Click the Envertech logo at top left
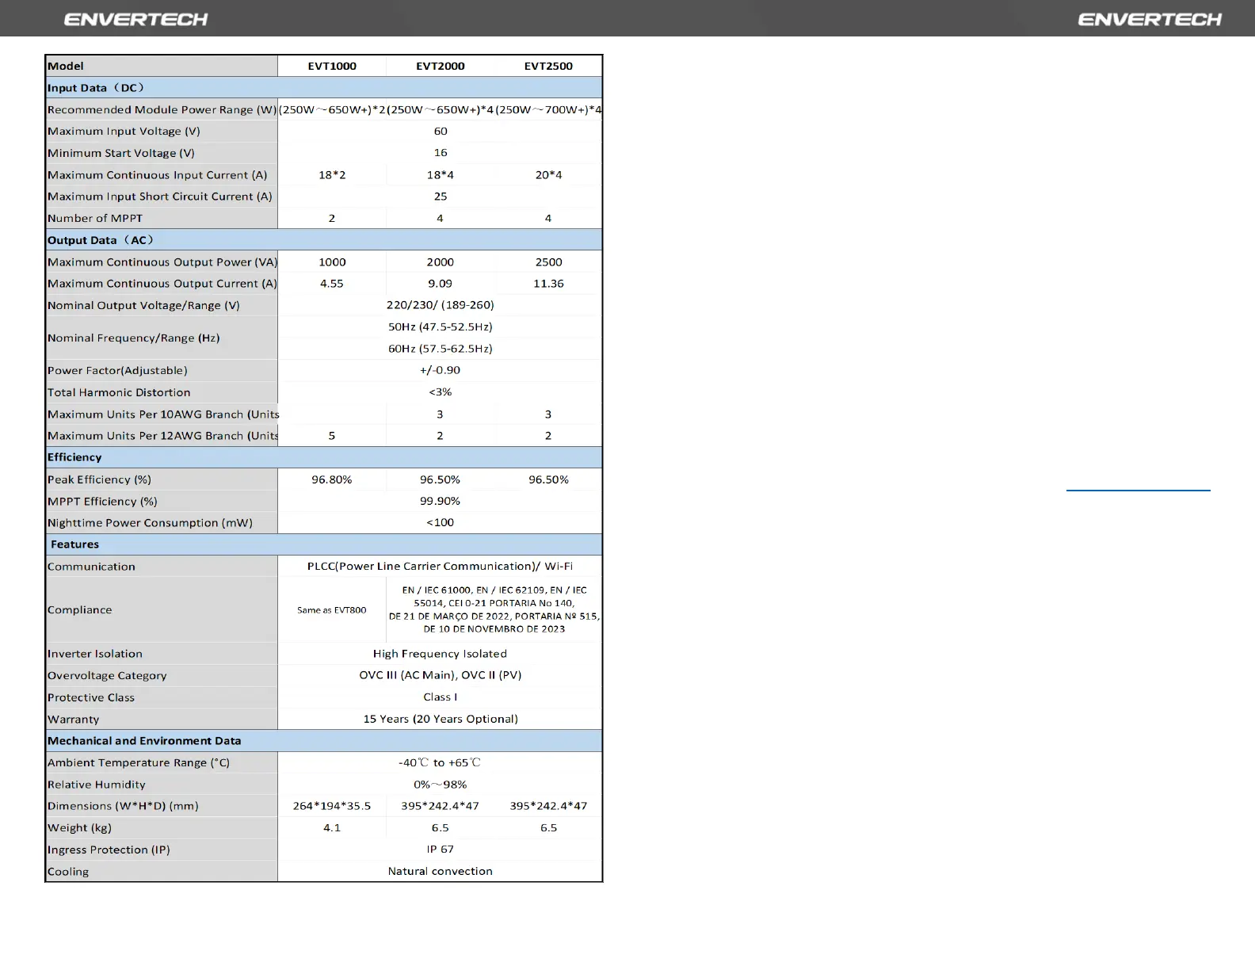Image resolution: width=1255 pixels, height=970 pixels. (135, 19)
